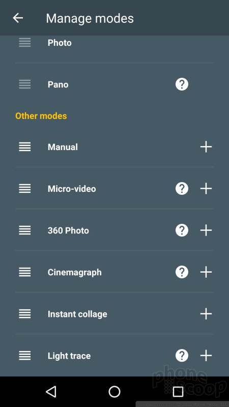Add the 360 Photo mode

click(206, 230)
